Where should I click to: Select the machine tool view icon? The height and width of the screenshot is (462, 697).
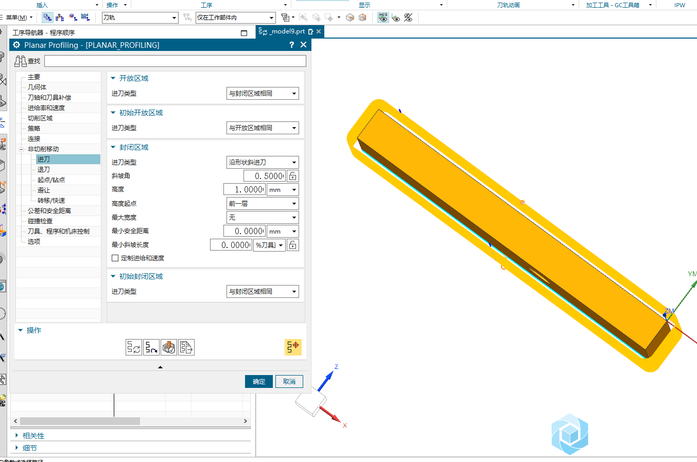pyautogui.click(x=60, y=17)
